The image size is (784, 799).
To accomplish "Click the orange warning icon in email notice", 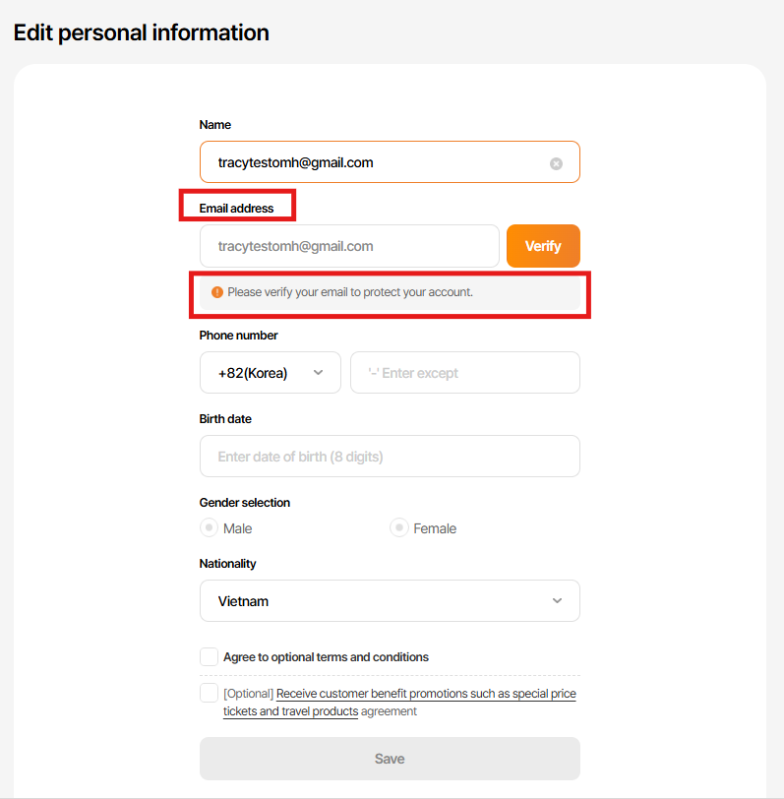I will point(217,292).
